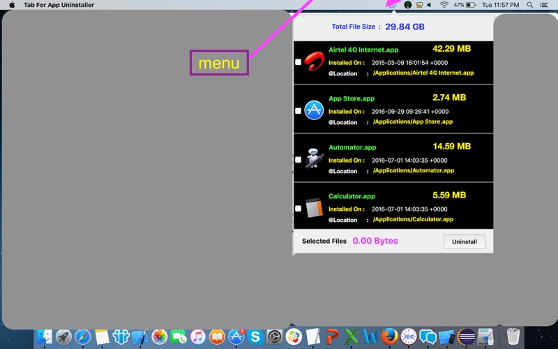Tick the Automator.app checkbox
This screenshot has height=349, width=558.
[299, 160]
